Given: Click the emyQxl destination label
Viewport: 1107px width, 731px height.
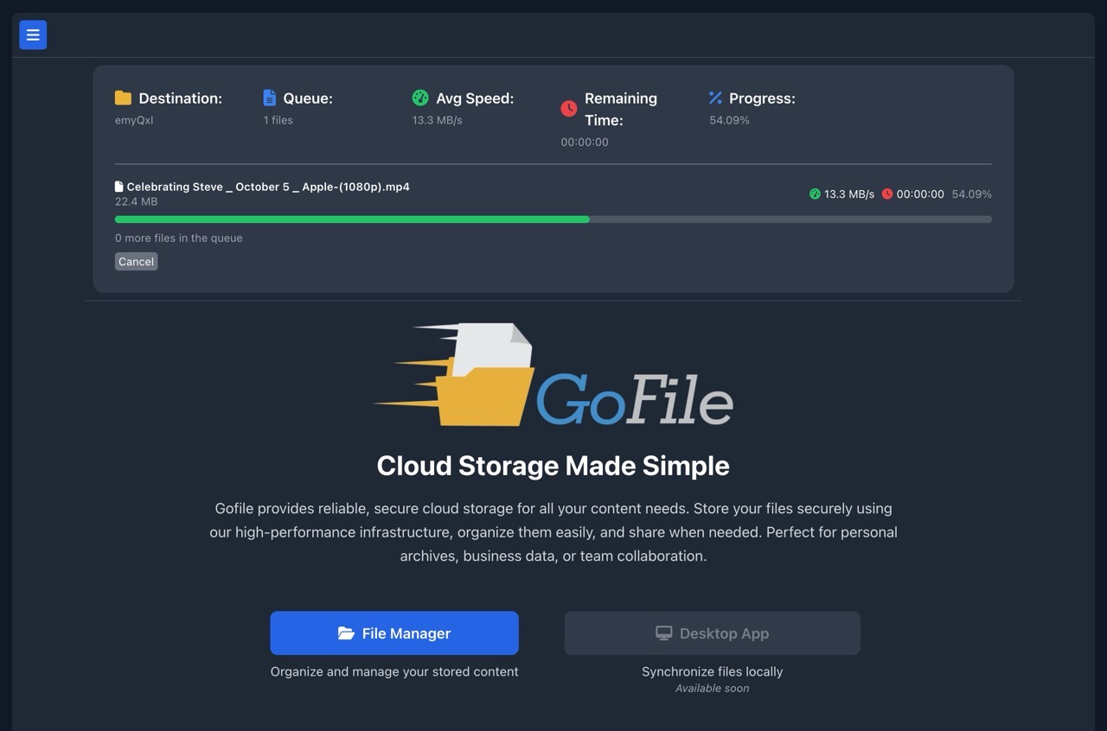Looking at the screenshot, I should click(x=134, y=119).
